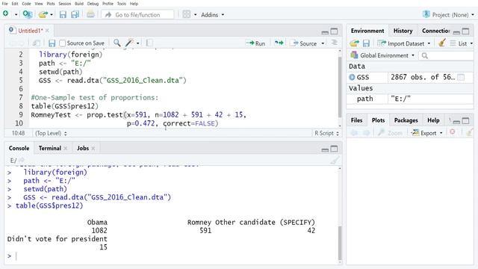
Task: Open the R Script file type selector
Action: pyautogui.click(x=326, y=133)
